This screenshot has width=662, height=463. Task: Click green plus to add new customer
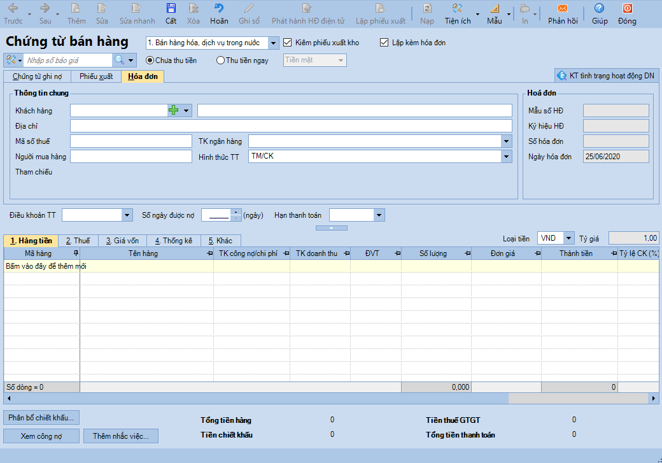pos(174,111)
